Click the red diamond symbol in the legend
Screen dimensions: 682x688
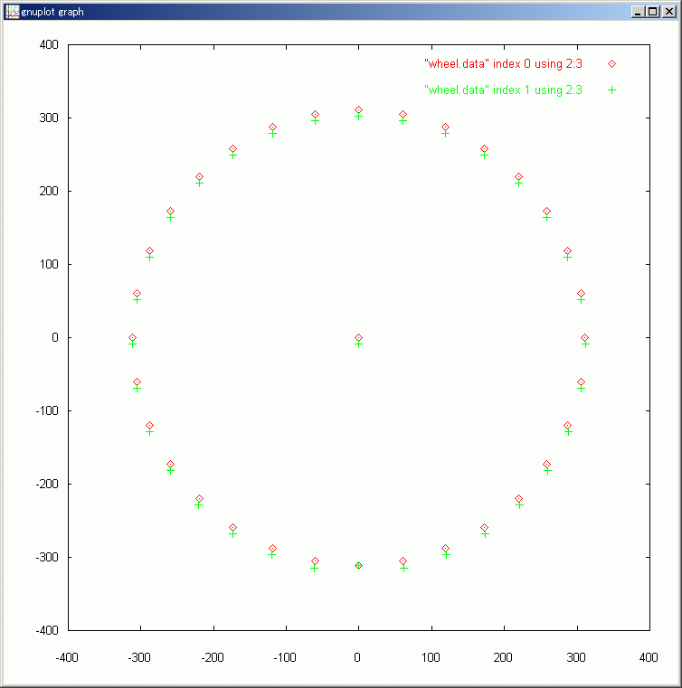pyautogui.click(x=611, y=64)
